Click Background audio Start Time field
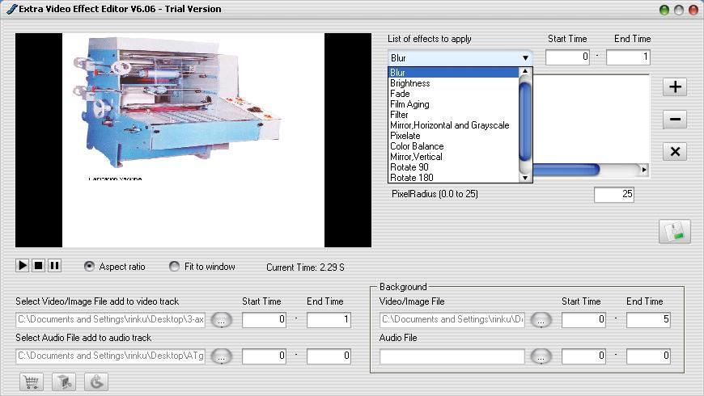Viewport: 704px width, 396px height. [x=583, y=356]
